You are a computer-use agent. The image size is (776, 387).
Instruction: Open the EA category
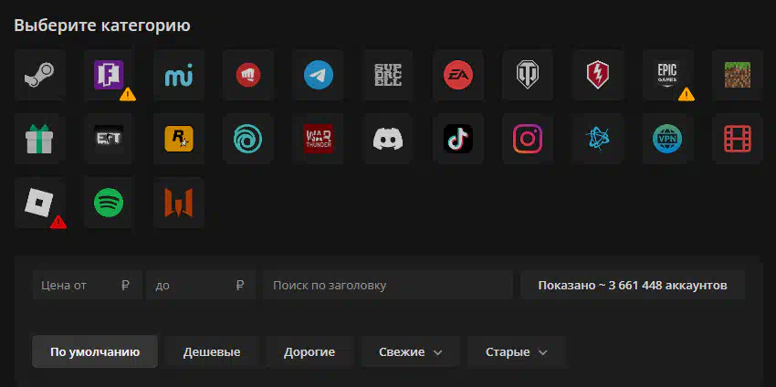point(458,75)
